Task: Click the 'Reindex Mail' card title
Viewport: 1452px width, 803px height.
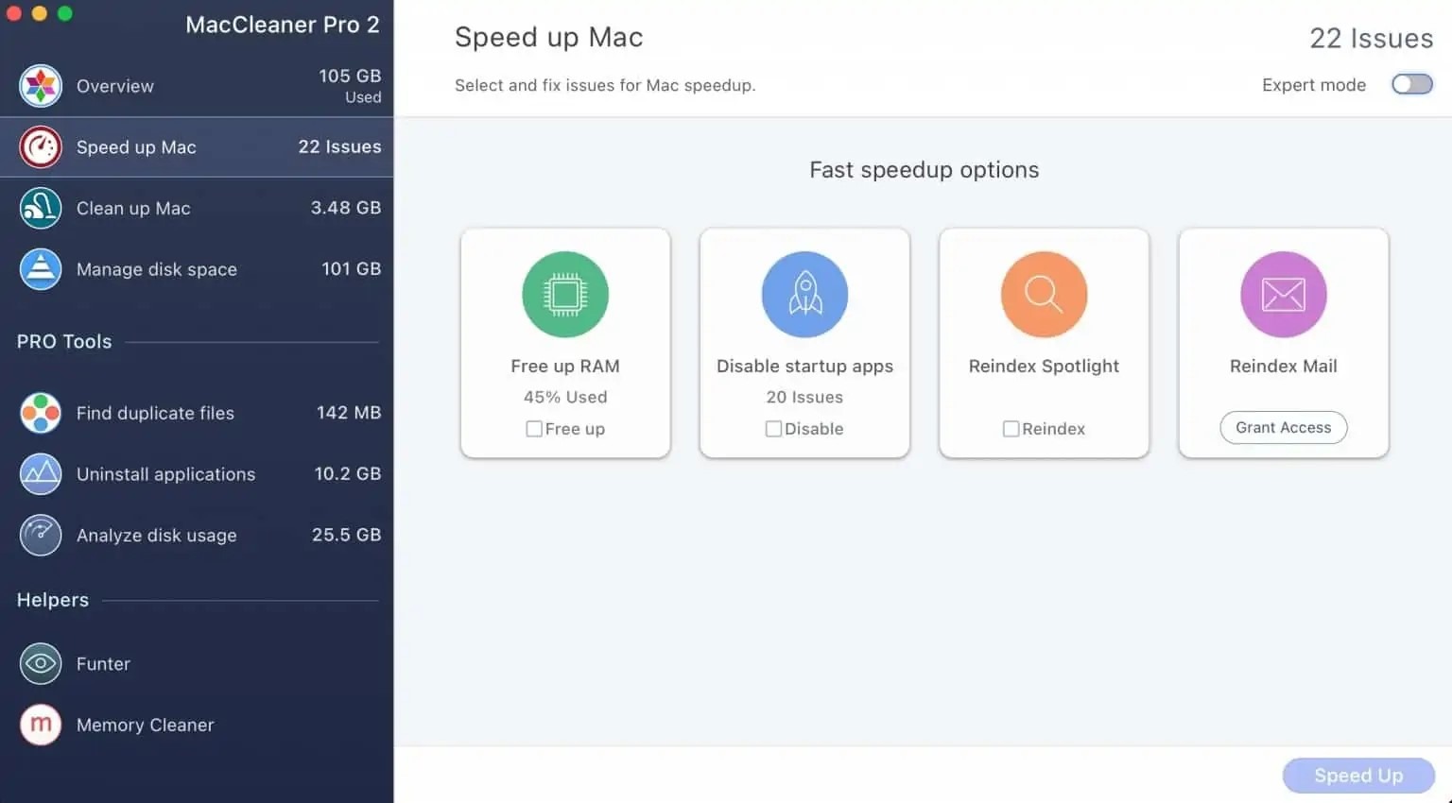Action: [1284, 367]
